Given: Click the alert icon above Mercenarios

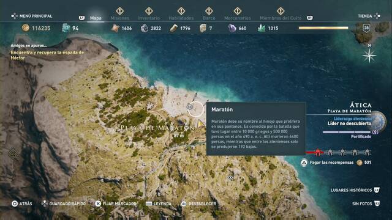Looking at the screenshot, I should [238, 11].
